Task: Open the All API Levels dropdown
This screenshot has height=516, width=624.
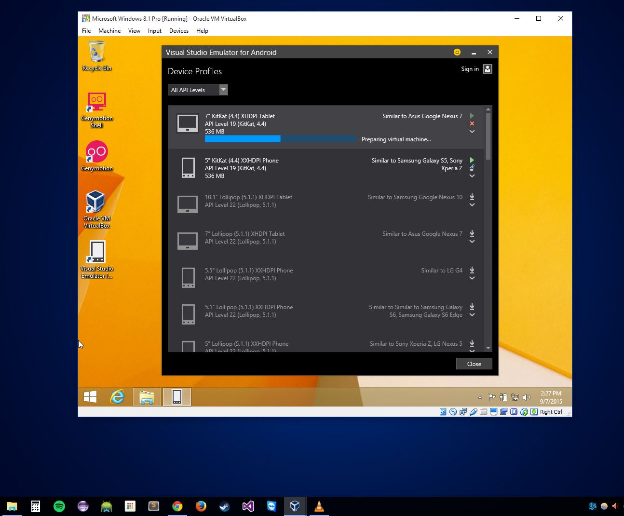Action: [198, 90]
